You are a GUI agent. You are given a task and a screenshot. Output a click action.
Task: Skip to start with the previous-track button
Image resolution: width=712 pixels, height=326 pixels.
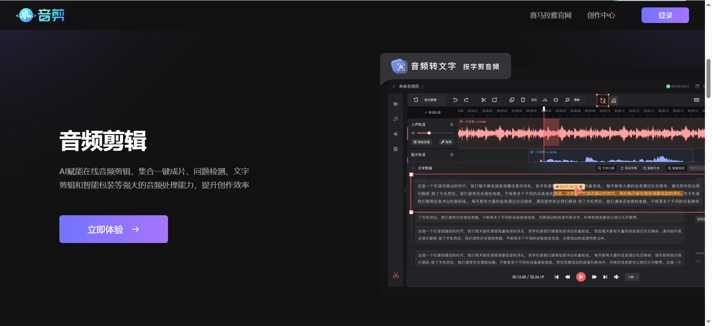[x=556, y=277]
